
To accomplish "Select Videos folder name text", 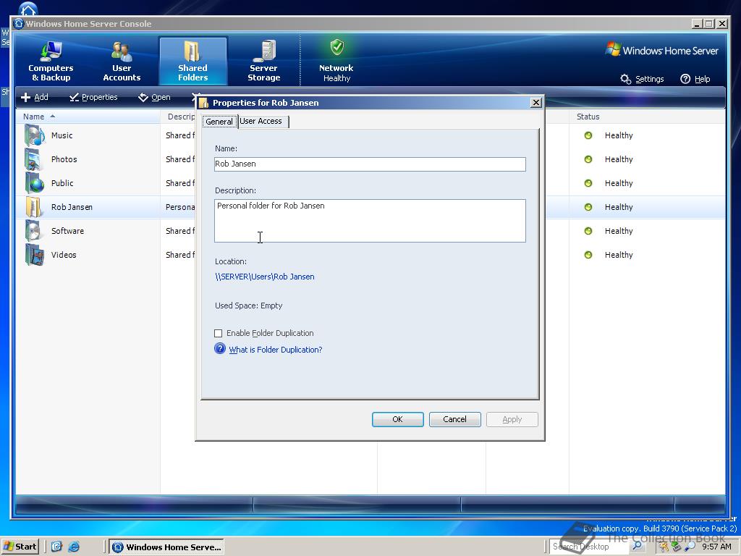I will [64, 255].
